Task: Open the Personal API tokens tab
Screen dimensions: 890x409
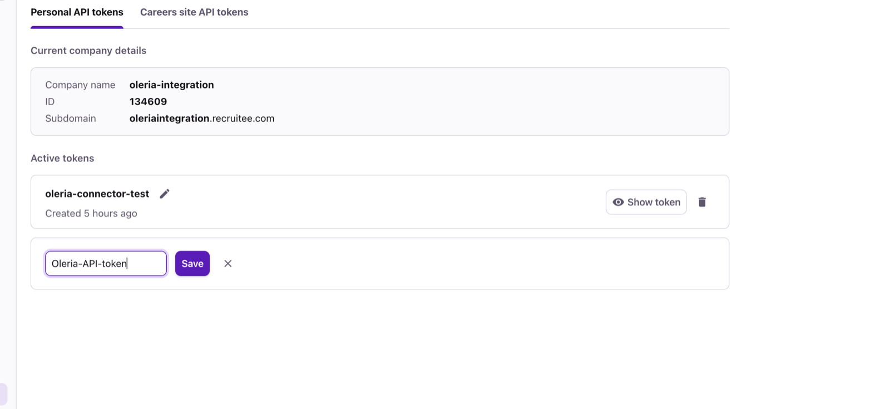Action: pyautogui.click(x=77, y=12)
